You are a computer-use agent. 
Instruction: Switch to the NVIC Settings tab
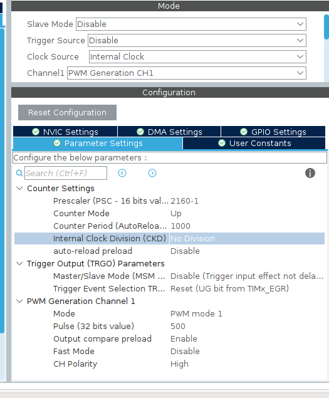coord(65,132)
